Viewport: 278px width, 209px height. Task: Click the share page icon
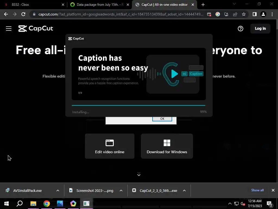point(235,14)
